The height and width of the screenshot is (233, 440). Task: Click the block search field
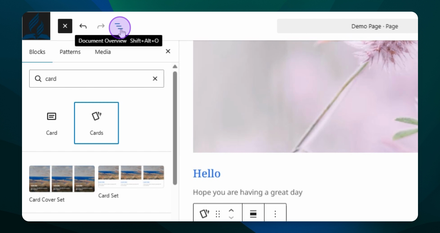[x=96, y=79]
